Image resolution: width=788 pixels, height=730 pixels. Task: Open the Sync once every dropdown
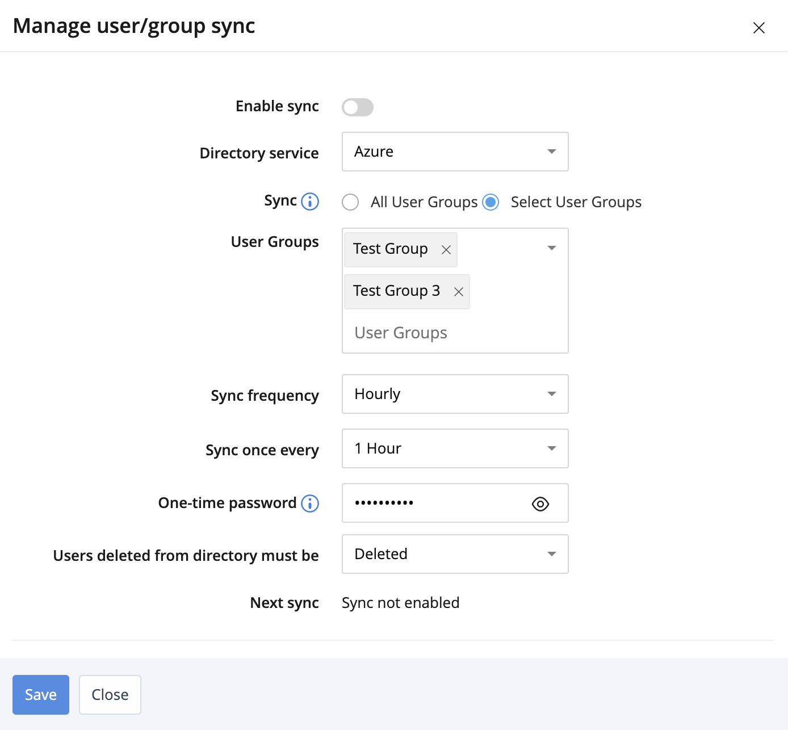[x=455, y=448]
